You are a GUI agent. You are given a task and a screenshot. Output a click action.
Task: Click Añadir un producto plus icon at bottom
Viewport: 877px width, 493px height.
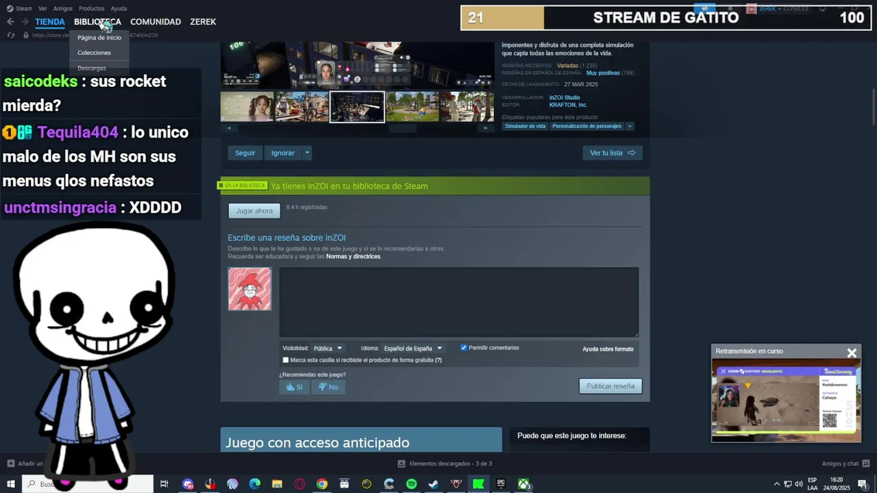tap(10, 464)
